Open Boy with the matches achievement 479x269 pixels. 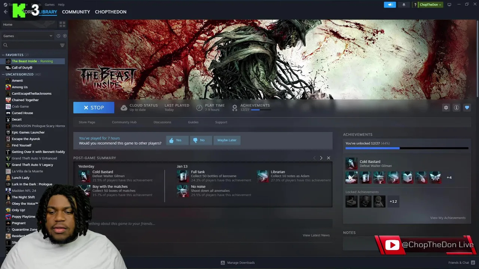(x=110, y=186)
